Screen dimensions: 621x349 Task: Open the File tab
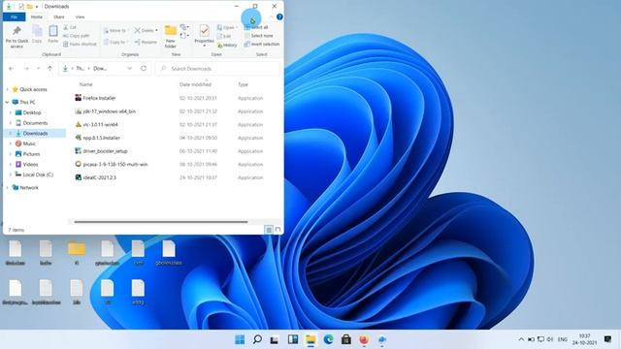tap(14, 17)
